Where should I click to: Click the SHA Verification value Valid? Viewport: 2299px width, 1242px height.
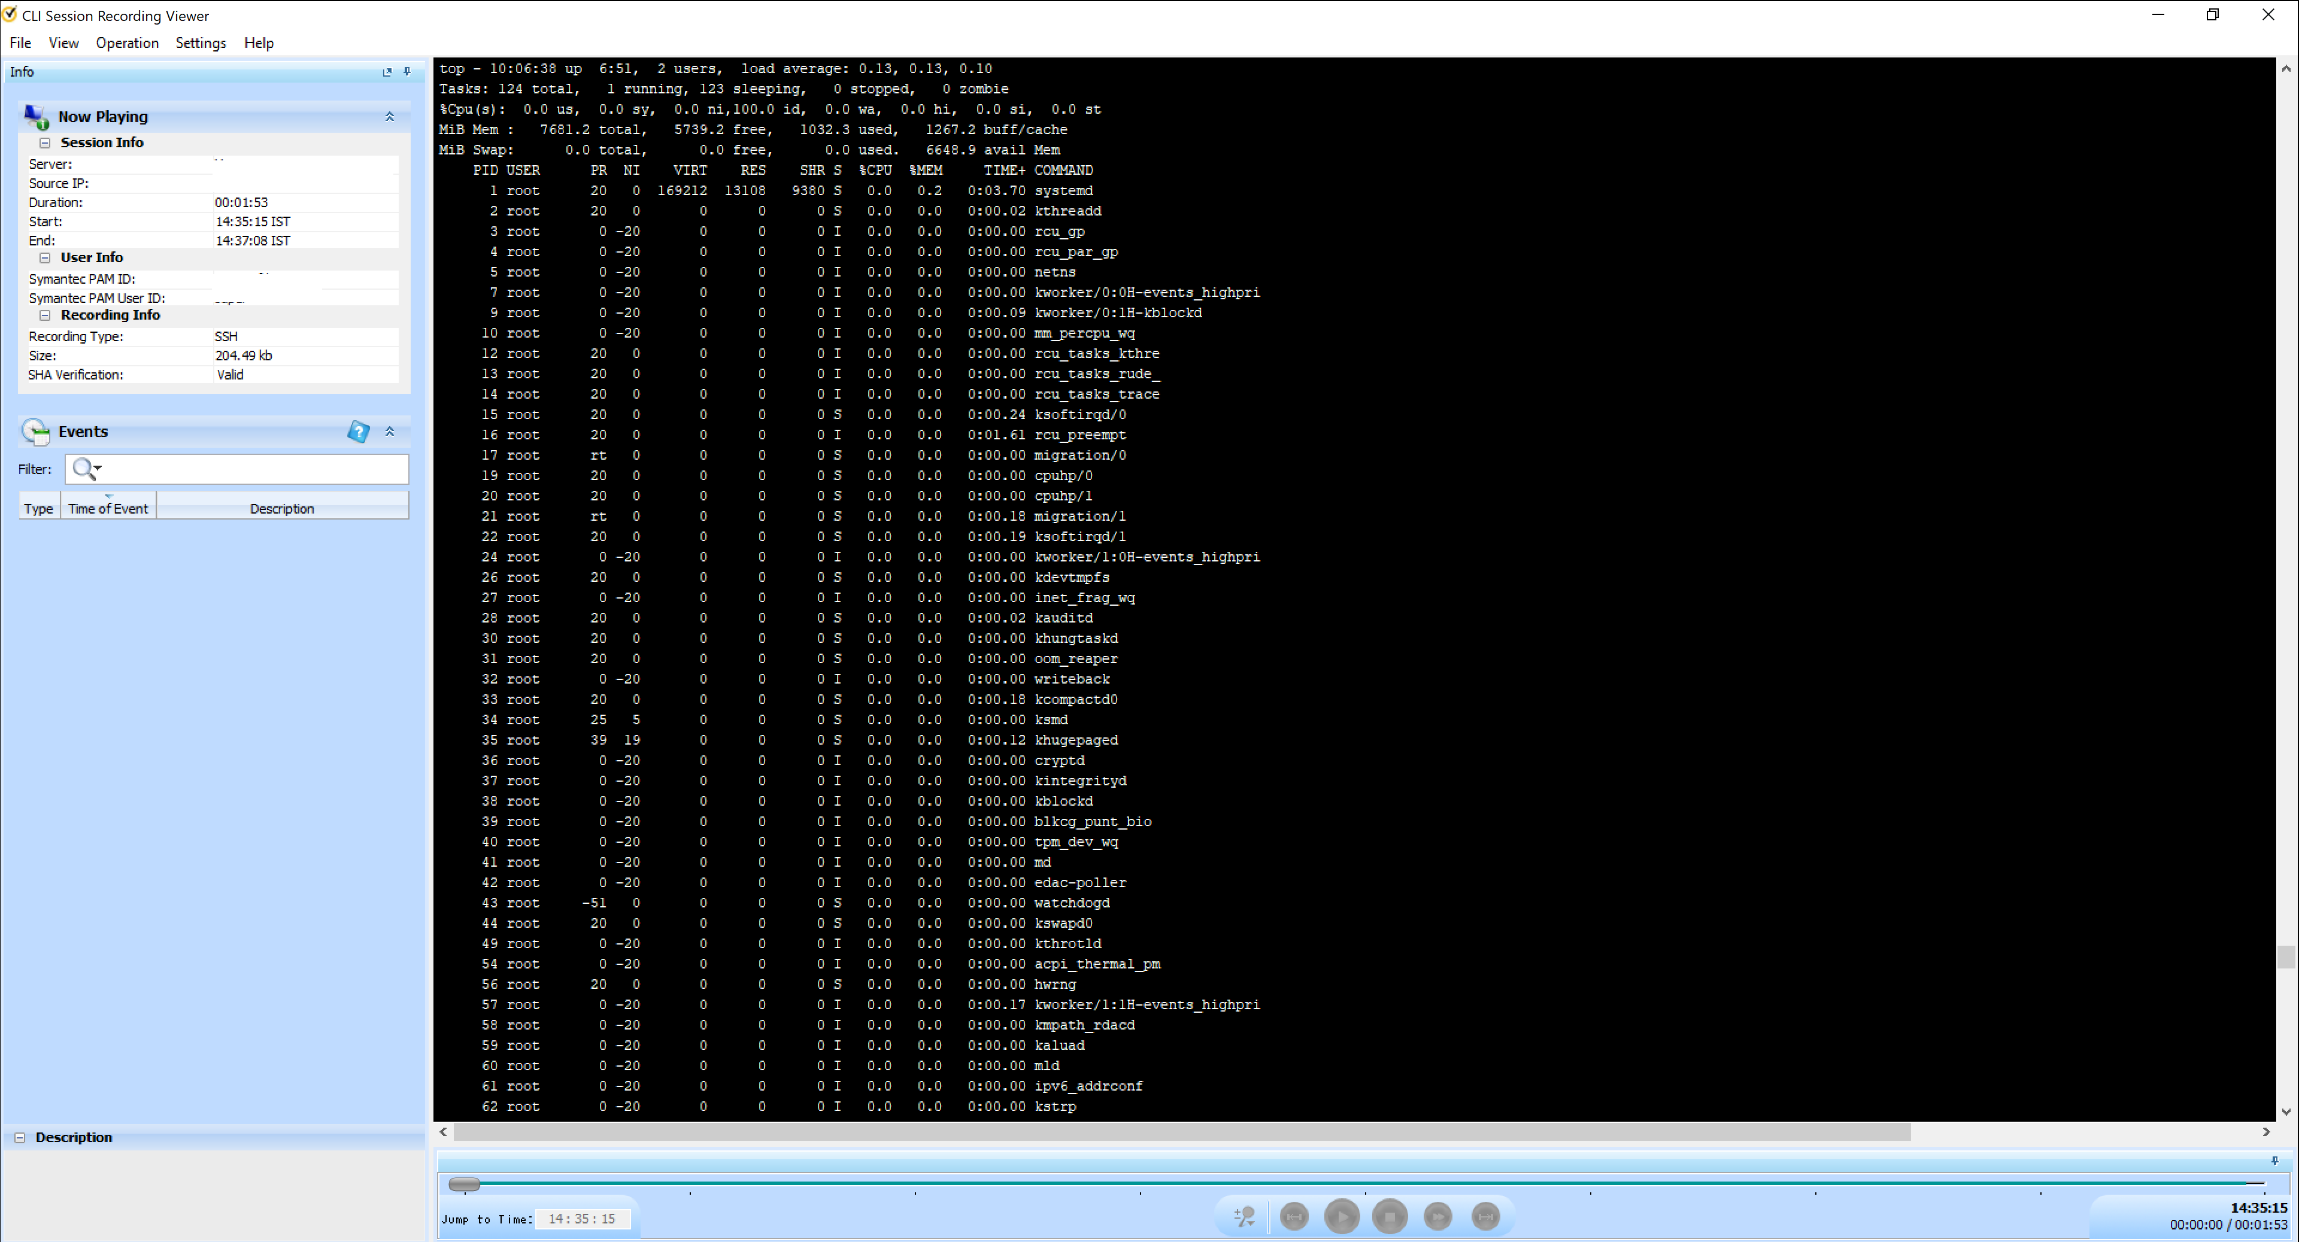[230, 376]
